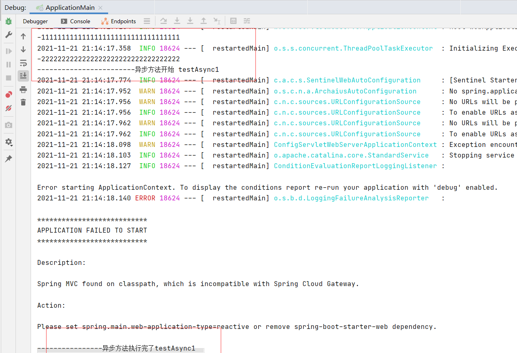This screenshot has width=517, height=353.
Task: Switch to the Endpoints tab
Action: click(122, 21)
